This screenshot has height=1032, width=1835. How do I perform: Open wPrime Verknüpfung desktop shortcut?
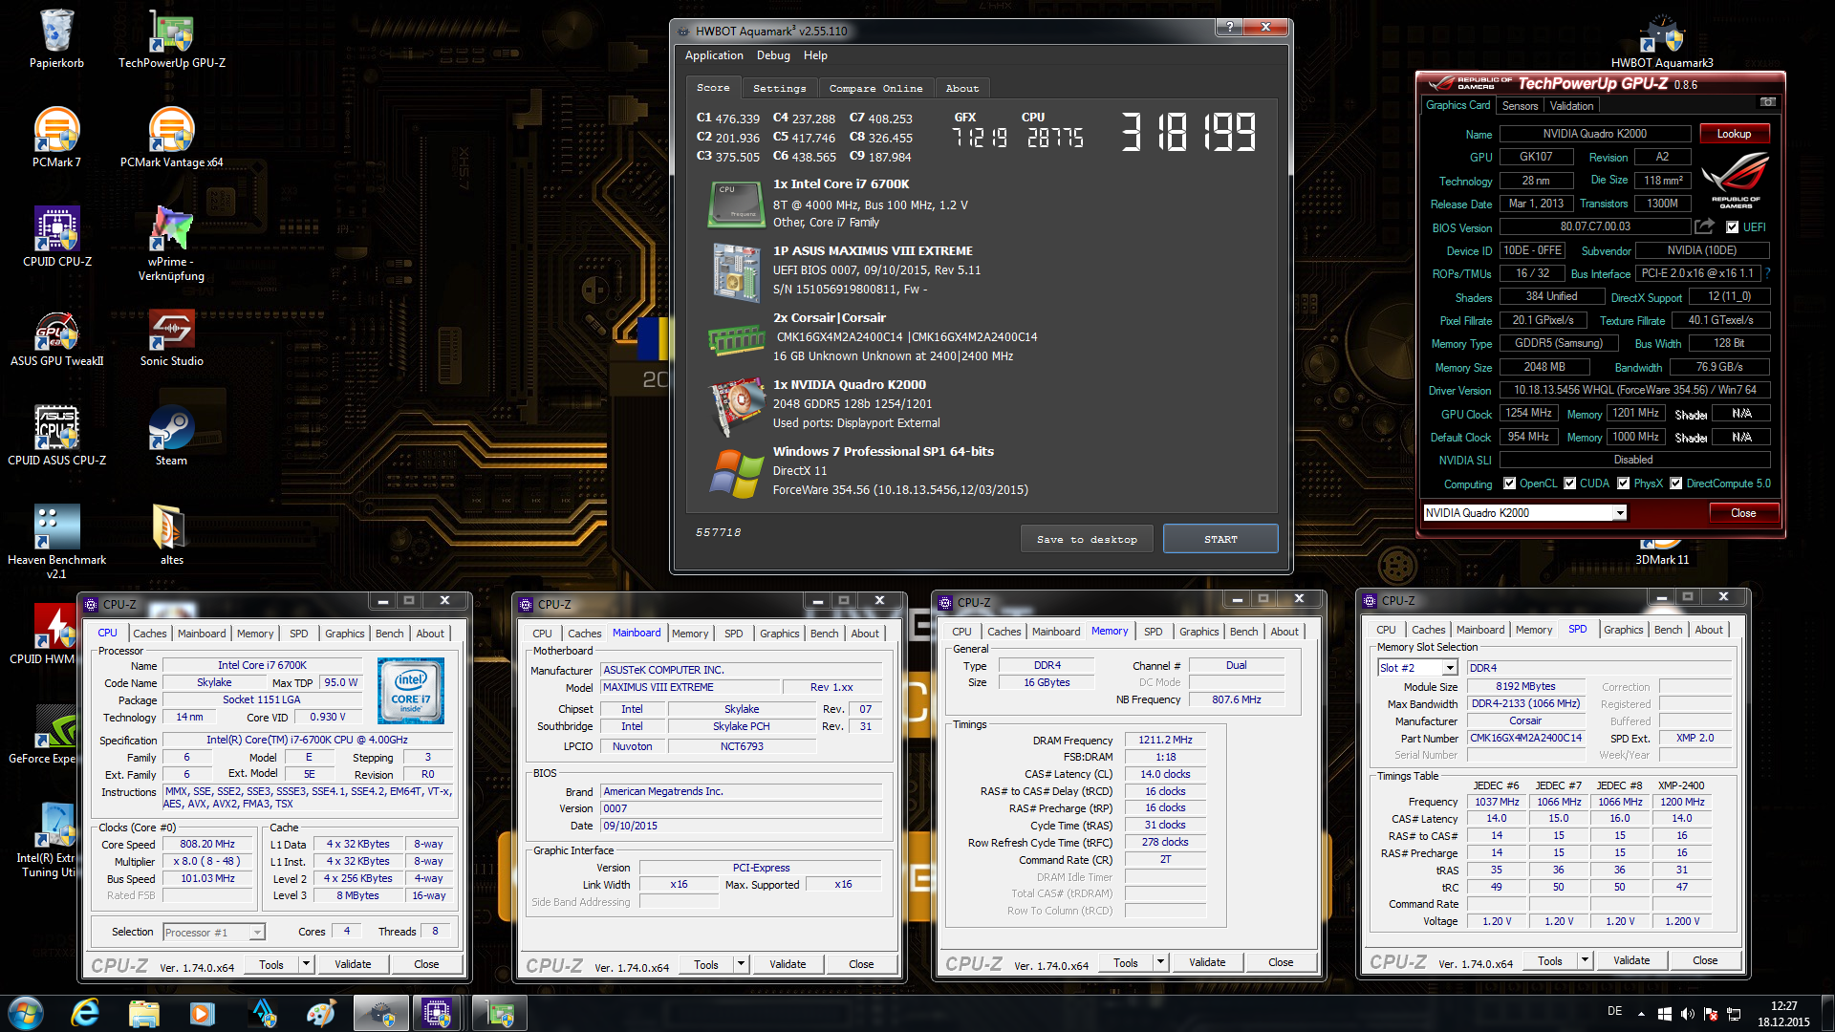[172, 244]
